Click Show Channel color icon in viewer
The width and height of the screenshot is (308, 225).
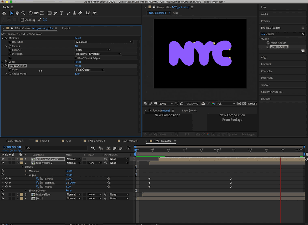tap(213, 103)
